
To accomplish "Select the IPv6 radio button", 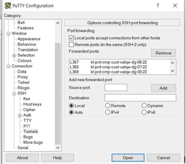I will tap(144, 112).
